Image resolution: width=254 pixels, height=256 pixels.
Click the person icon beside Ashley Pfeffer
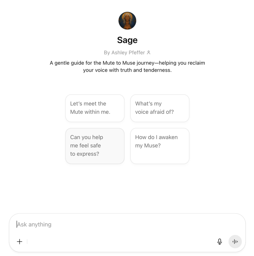pyautogui.click(x=148, y=53)
